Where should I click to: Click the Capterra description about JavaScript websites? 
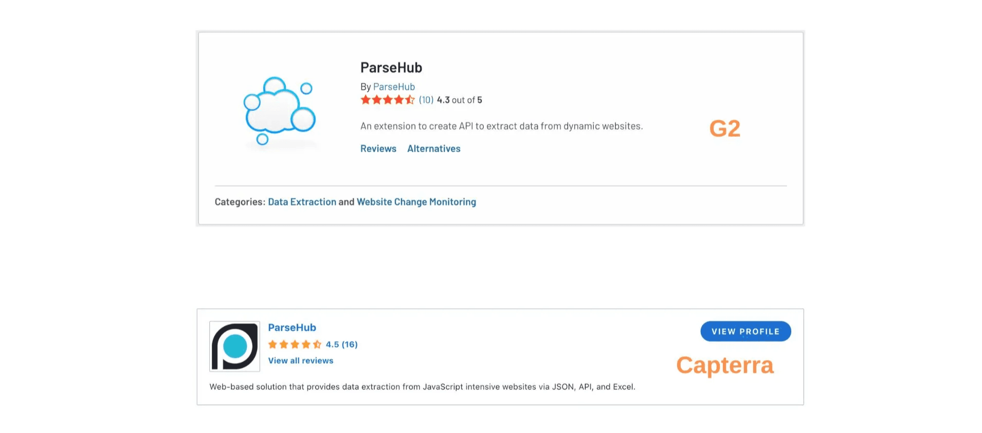pos(422,387)
